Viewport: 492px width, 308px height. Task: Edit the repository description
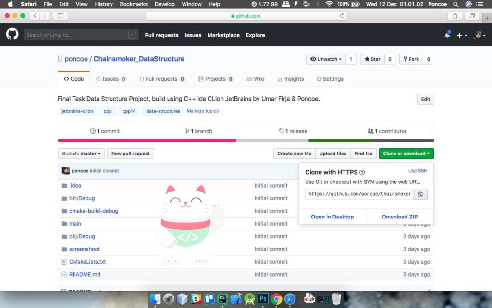click(426, 99)
